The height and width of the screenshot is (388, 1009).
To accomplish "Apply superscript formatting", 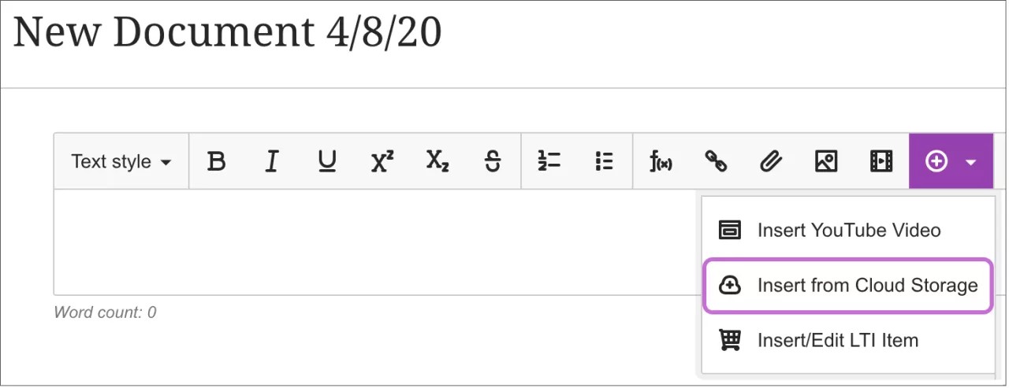I will [382, 161].
